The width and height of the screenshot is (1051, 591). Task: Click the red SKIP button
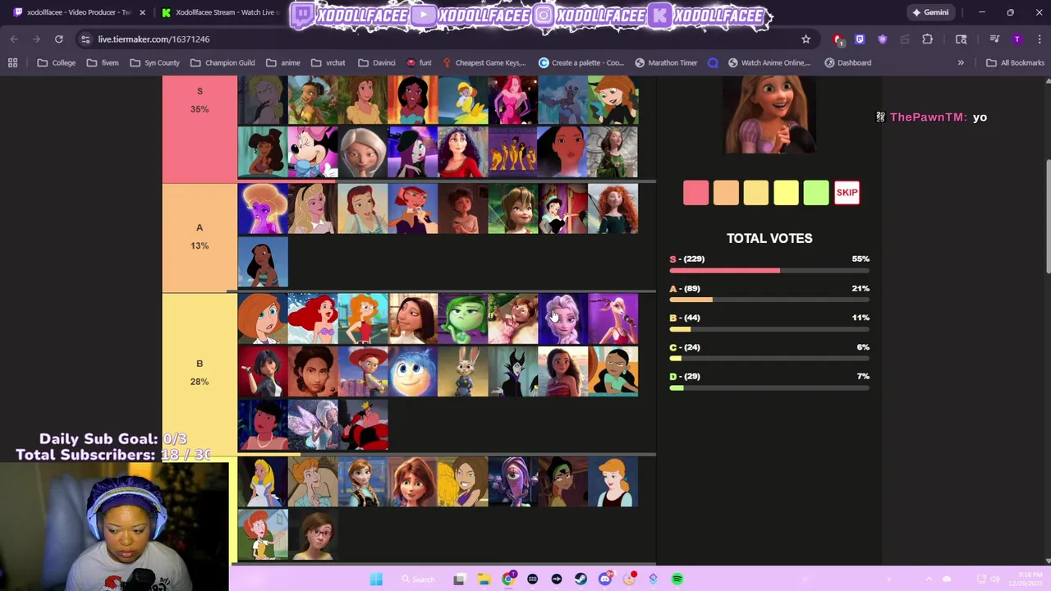(x=847, y=193)
